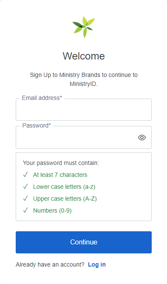Screen dimensions: 167x284
Task: Click the checkmark next to At least 7 characters
Action: 25,175
